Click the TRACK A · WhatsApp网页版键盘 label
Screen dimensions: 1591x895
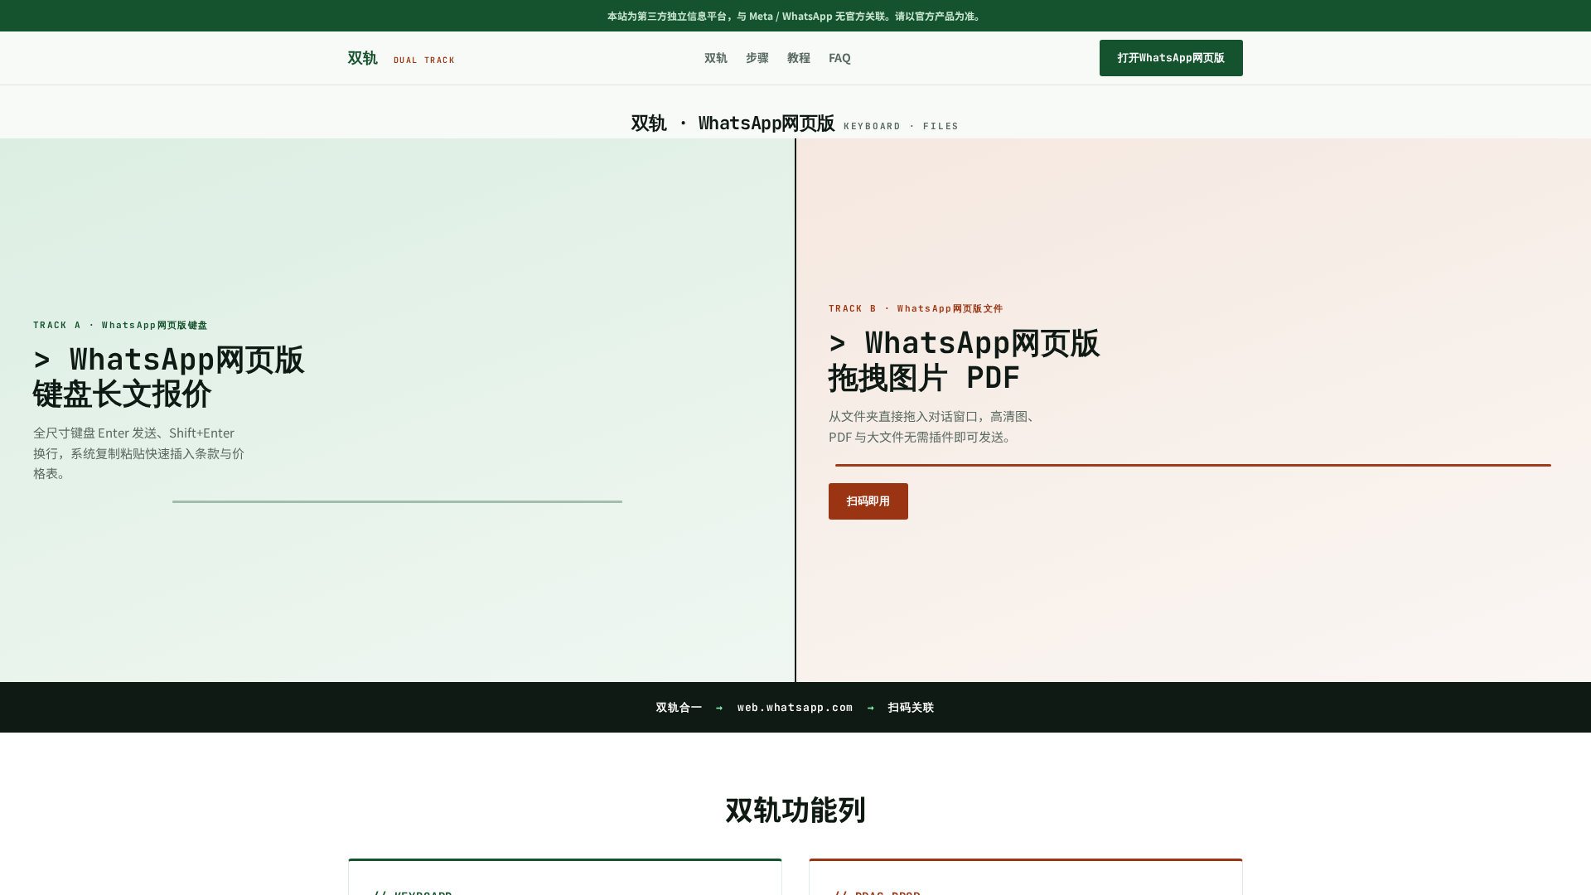coord(120,325)
